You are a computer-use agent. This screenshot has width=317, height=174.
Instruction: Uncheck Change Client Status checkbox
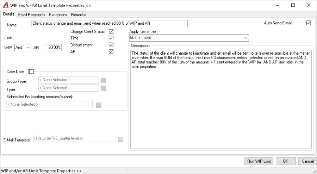coord(111,31)
